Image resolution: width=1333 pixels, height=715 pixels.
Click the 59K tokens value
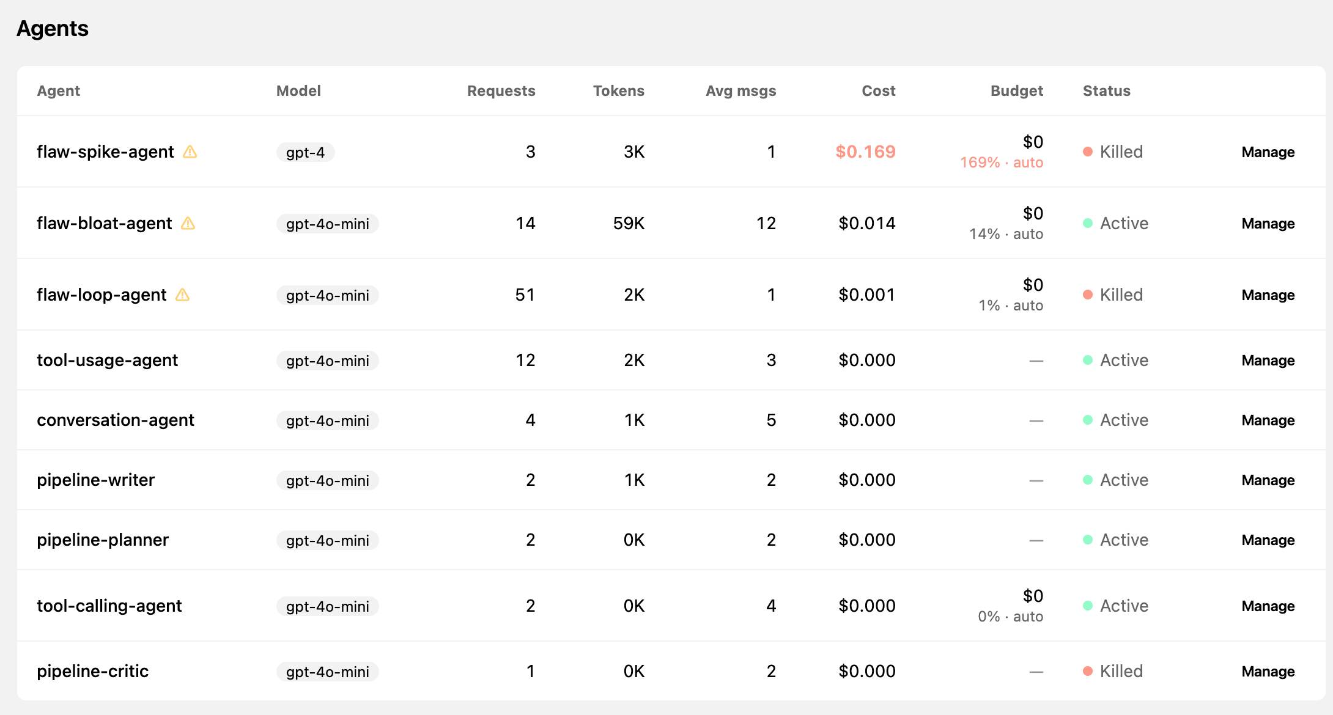[629, 223]
